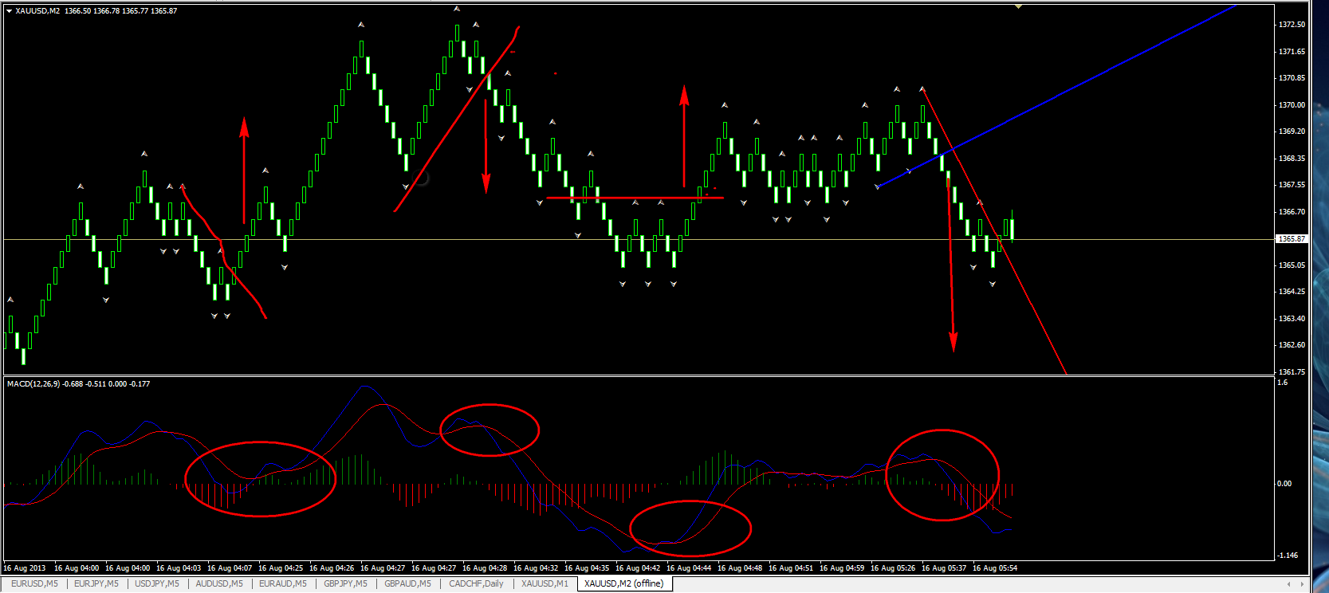Click the 16 Aug 04:26 time label
Image resolution: width=1329 pixels, height=593 pixels.
click(x=332, y=568)
